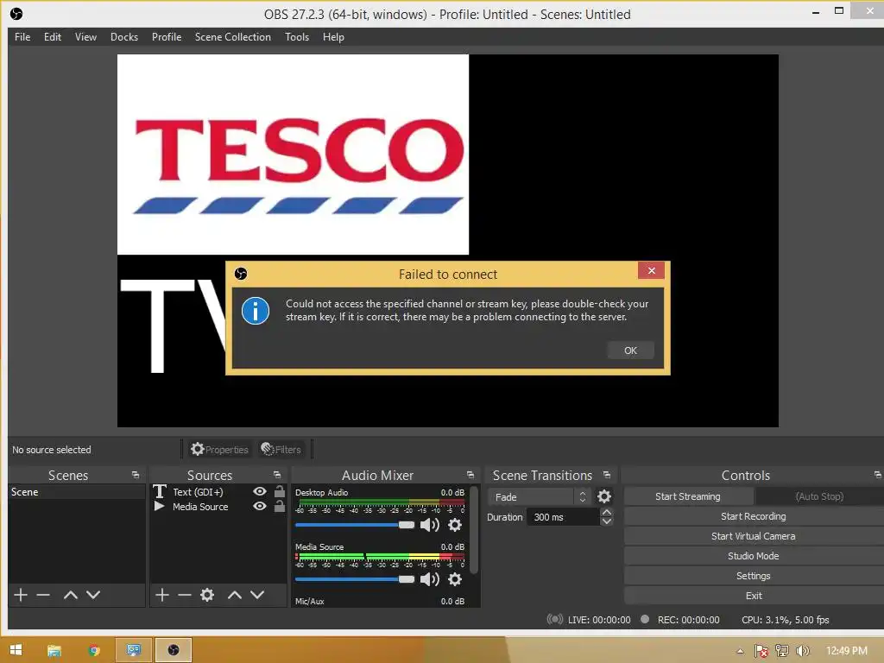Click the Exit button

coord(753,596)
